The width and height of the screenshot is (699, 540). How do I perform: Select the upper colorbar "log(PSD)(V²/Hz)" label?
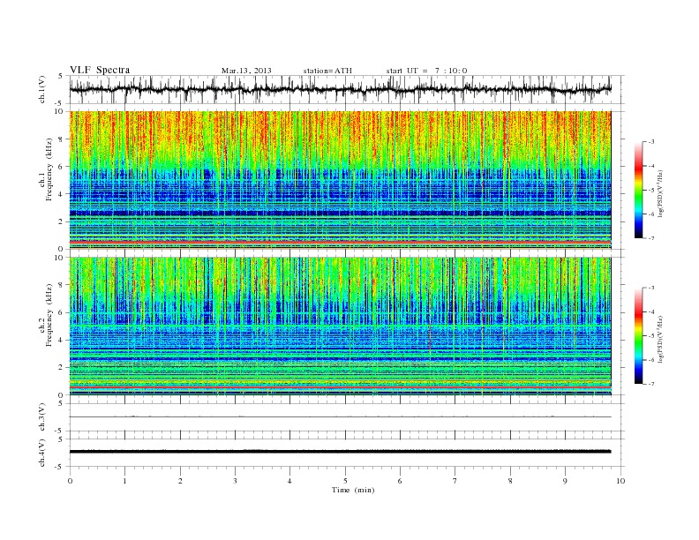click(x=661, y=193)
